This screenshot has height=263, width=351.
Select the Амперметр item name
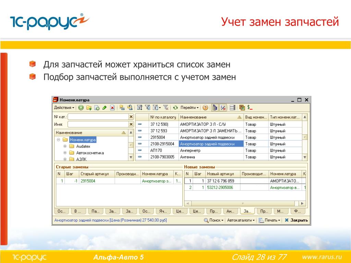click(x=190, y=151)
